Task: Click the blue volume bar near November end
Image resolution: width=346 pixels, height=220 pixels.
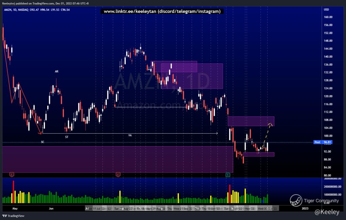Action: [262, 201]
